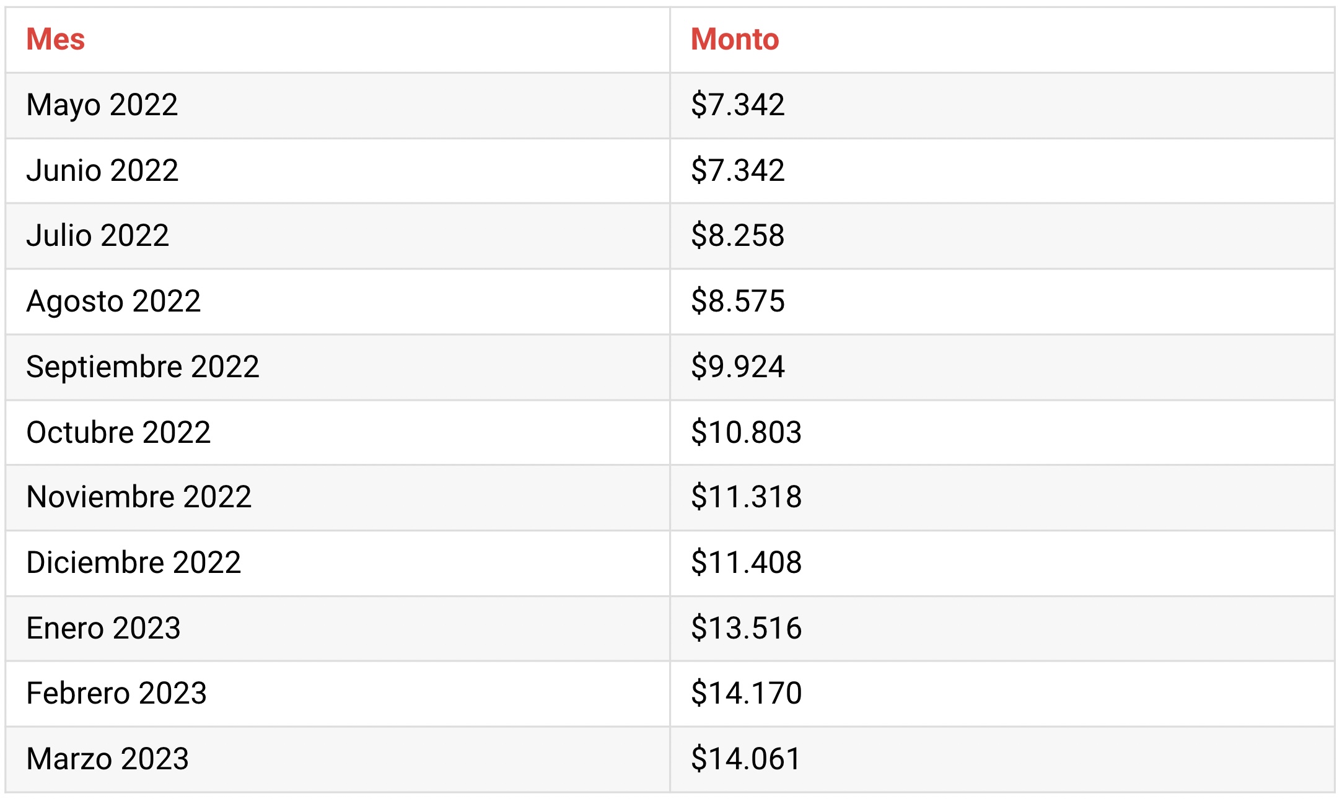This screenshot has width=1342, height=799.
Task: Click the Agosto 2022 row label
Action: coord(113,302)
